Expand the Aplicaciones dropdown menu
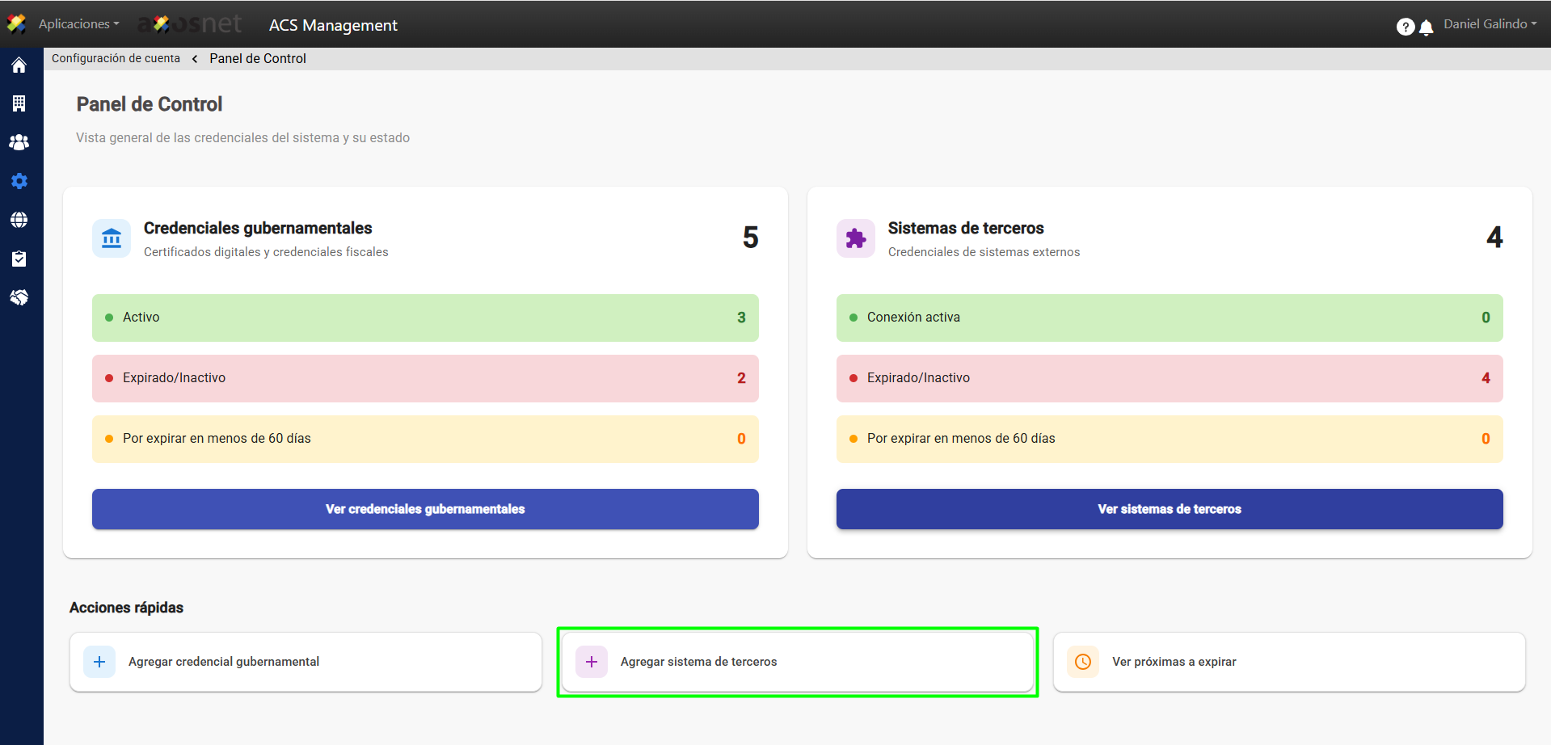Image resolution: width=1551 pixels, height=745 pixels. 78,24
